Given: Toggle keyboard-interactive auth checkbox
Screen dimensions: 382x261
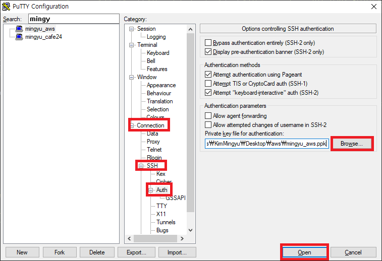Looking at the screenshot, I should (x=208, y=92).
